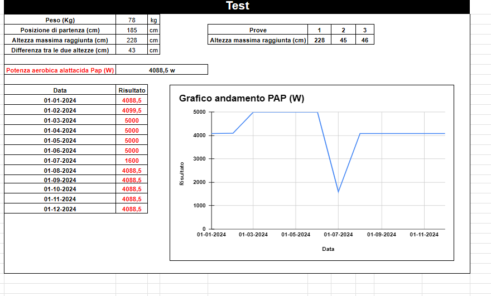Select the date 01-08-2024 cell
Image resolution: width=491 pixels, height=296 pixels.
(x=60, y=170)
